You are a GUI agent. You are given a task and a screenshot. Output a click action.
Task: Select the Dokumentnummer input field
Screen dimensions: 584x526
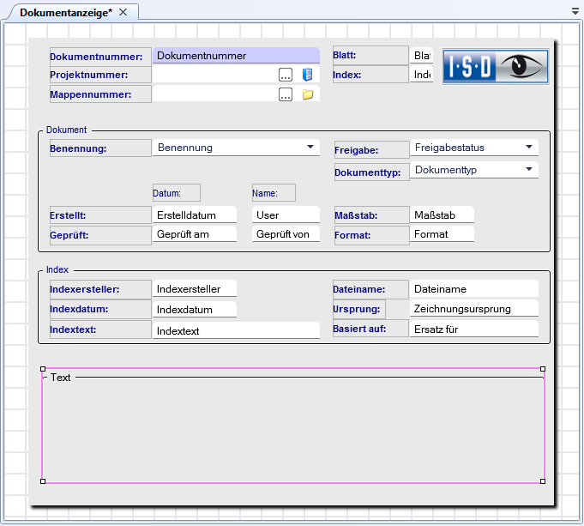[x=236, y=56]
